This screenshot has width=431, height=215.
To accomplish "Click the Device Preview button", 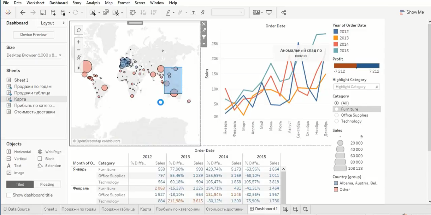I will [x=33, y=35].
